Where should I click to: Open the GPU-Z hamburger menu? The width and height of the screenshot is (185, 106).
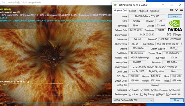tap(181, 10)
